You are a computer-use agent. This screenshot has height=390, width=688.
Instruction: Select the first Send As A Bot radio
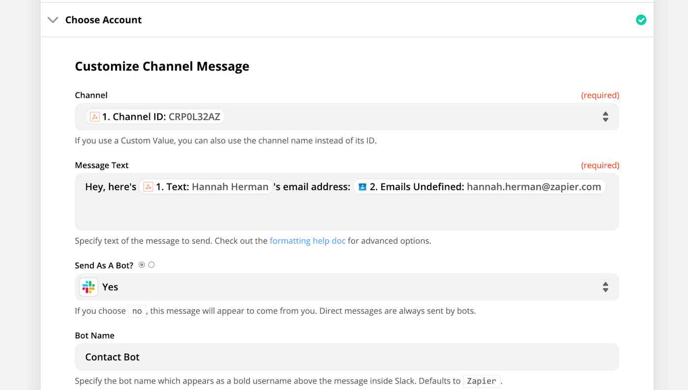click(x=142, y=265)
